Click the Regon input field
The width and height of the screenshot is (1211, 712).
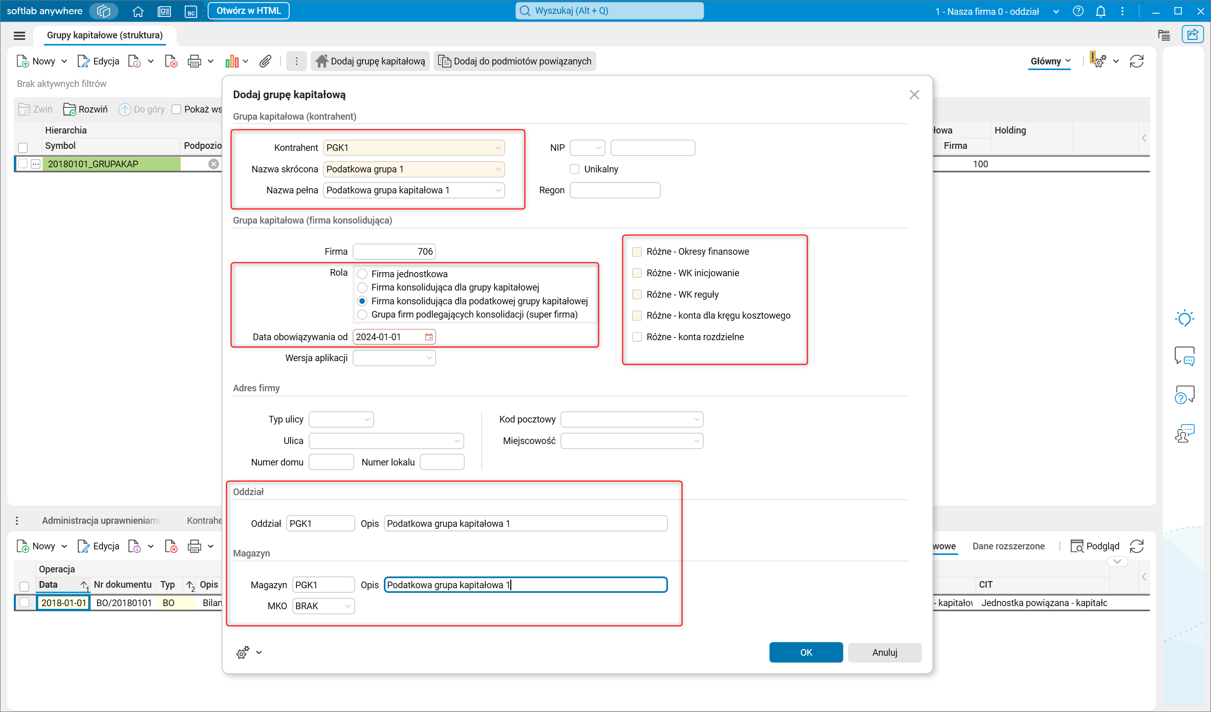tap(615, 190)
